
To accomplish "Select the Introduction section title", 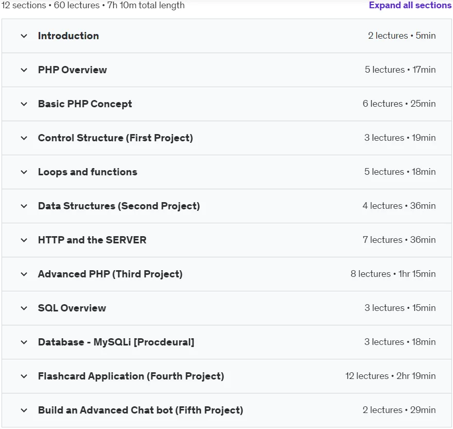I will pos(68,36).
